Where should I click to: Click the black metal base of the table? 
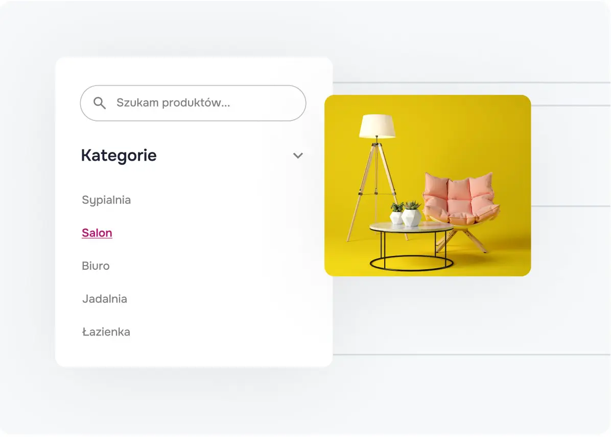click(411, 260)
